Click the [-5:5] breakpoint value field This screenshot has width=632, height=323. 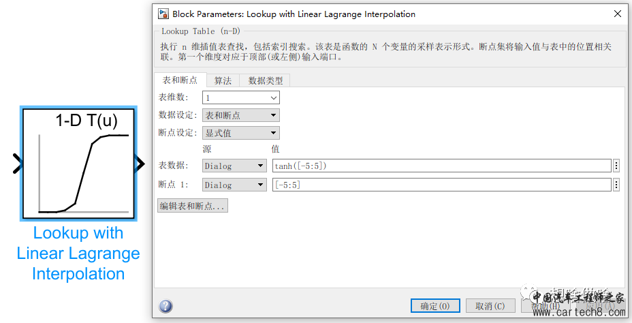442,185
